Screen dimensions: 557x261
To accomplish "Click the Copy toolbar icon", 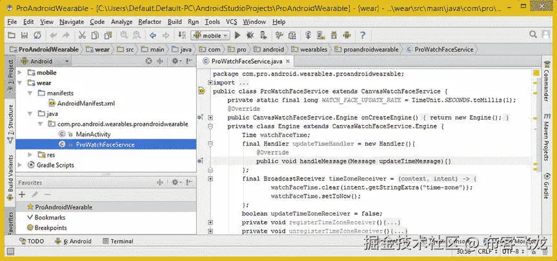I will pyautogui.click(x=94, y=35).
